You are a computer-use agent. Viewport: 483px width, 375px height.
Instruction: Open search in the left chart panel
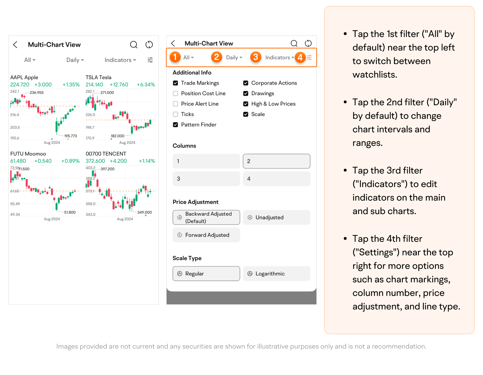tap(134, 45)
